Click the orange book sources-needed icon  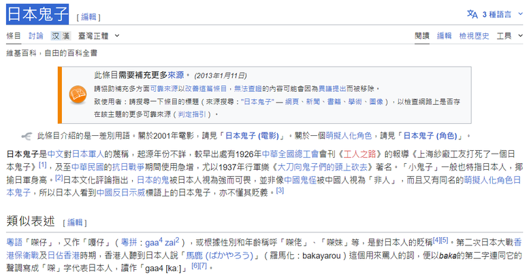(78, 94)
